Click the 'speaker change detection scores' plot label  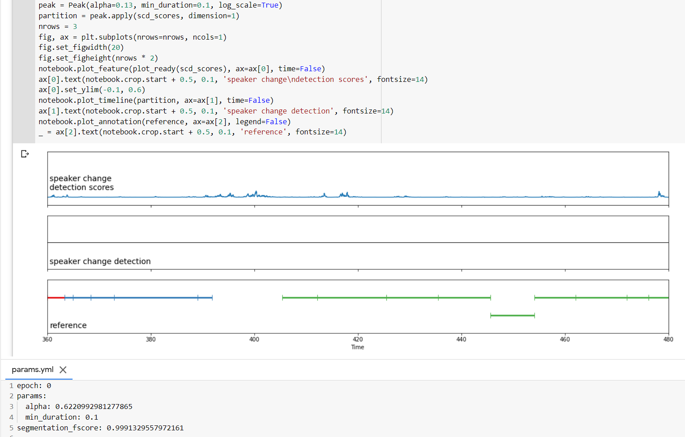(x=81, y=182)
